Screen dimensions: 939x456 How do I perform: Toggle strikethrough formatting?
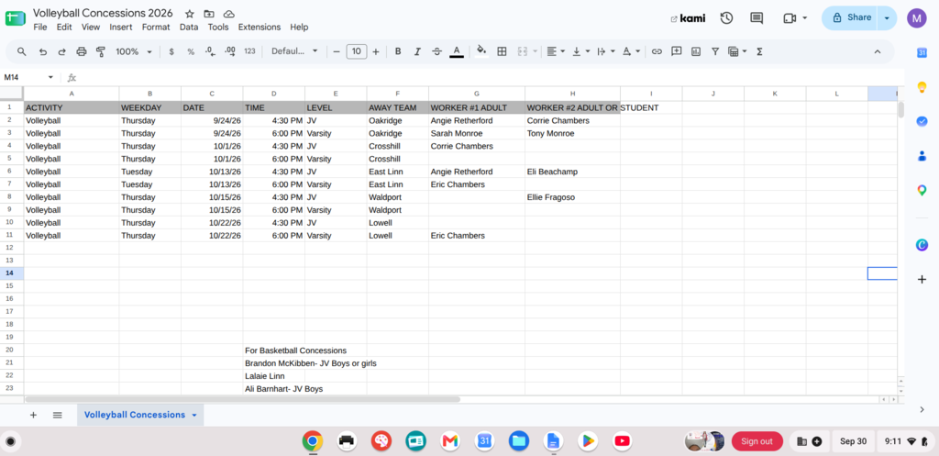(436, 51)
